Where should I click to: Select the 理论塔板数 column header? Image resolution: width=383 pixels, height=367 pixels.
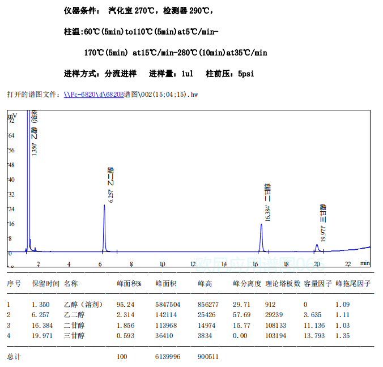pos(282,283)
